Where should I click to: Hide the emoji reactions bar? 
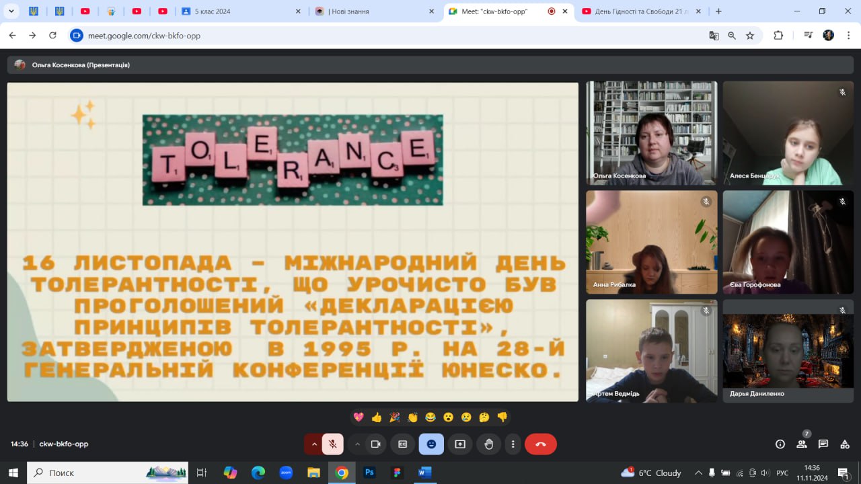(431, 444)
